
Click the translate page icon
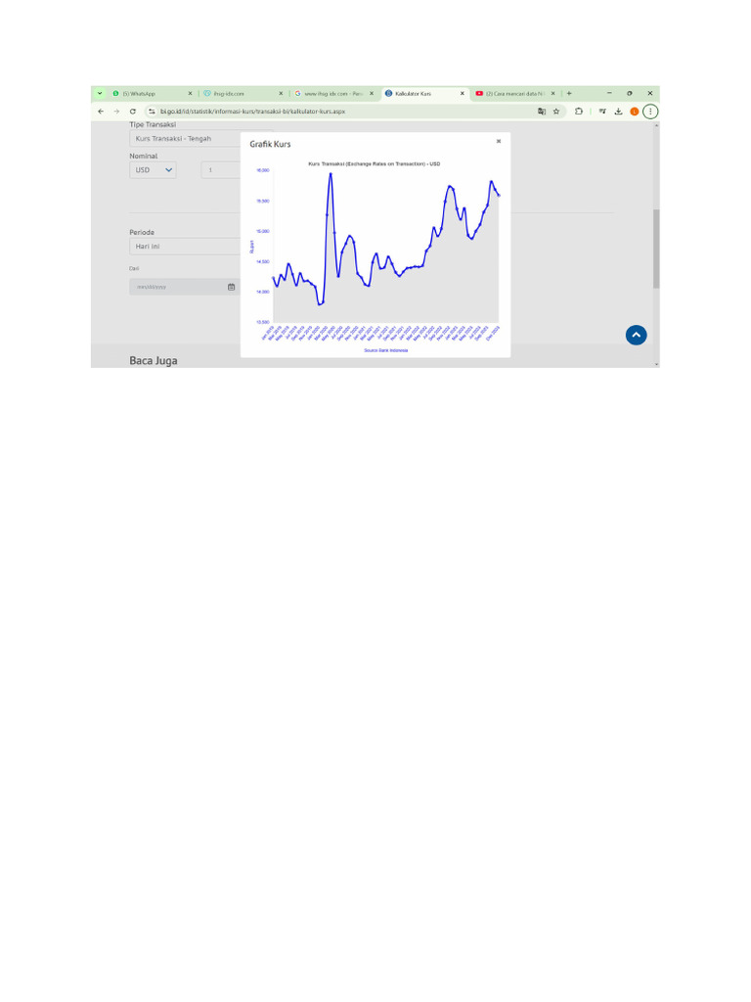click(542, 112)
